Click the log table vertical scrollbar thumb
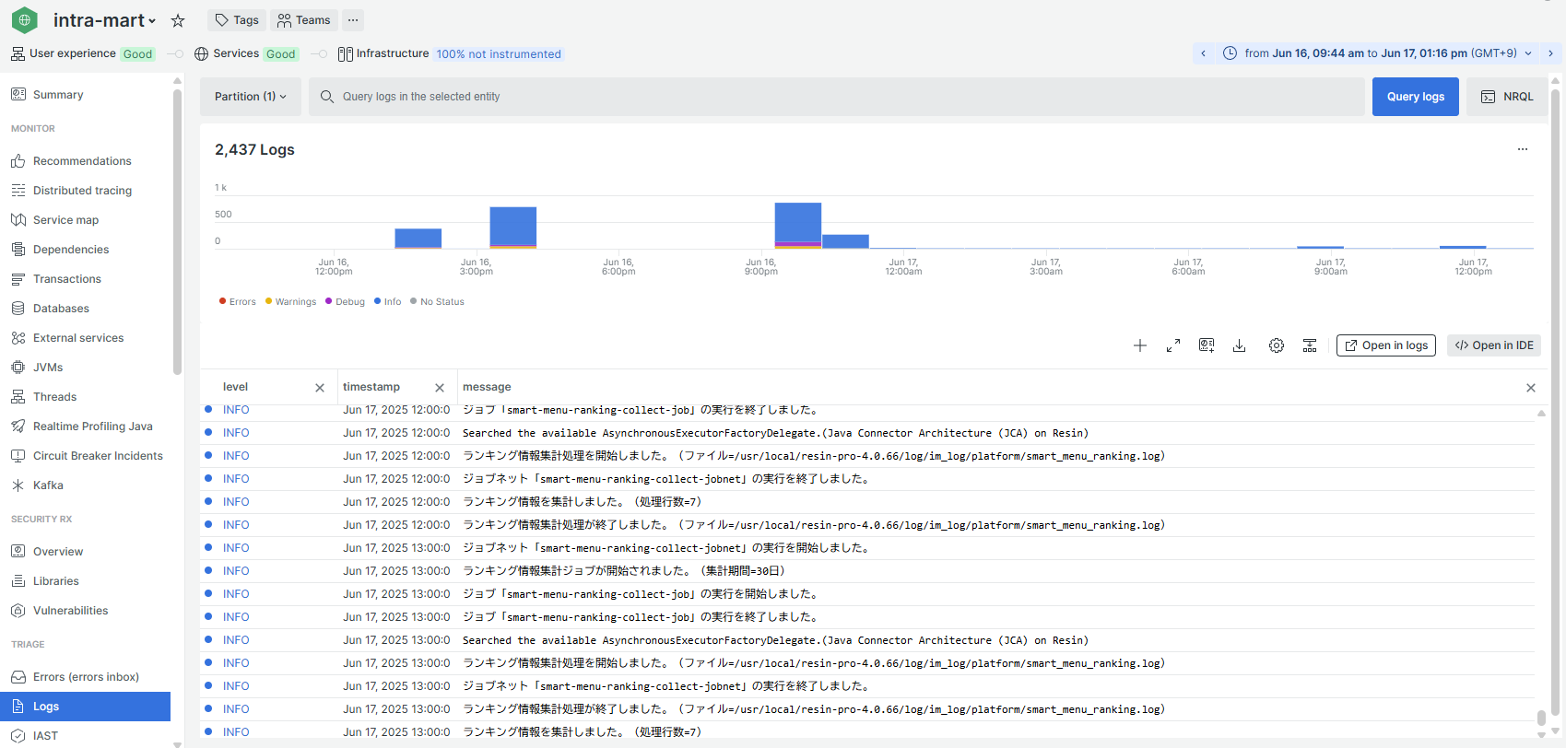 (x=1541, y=718)
